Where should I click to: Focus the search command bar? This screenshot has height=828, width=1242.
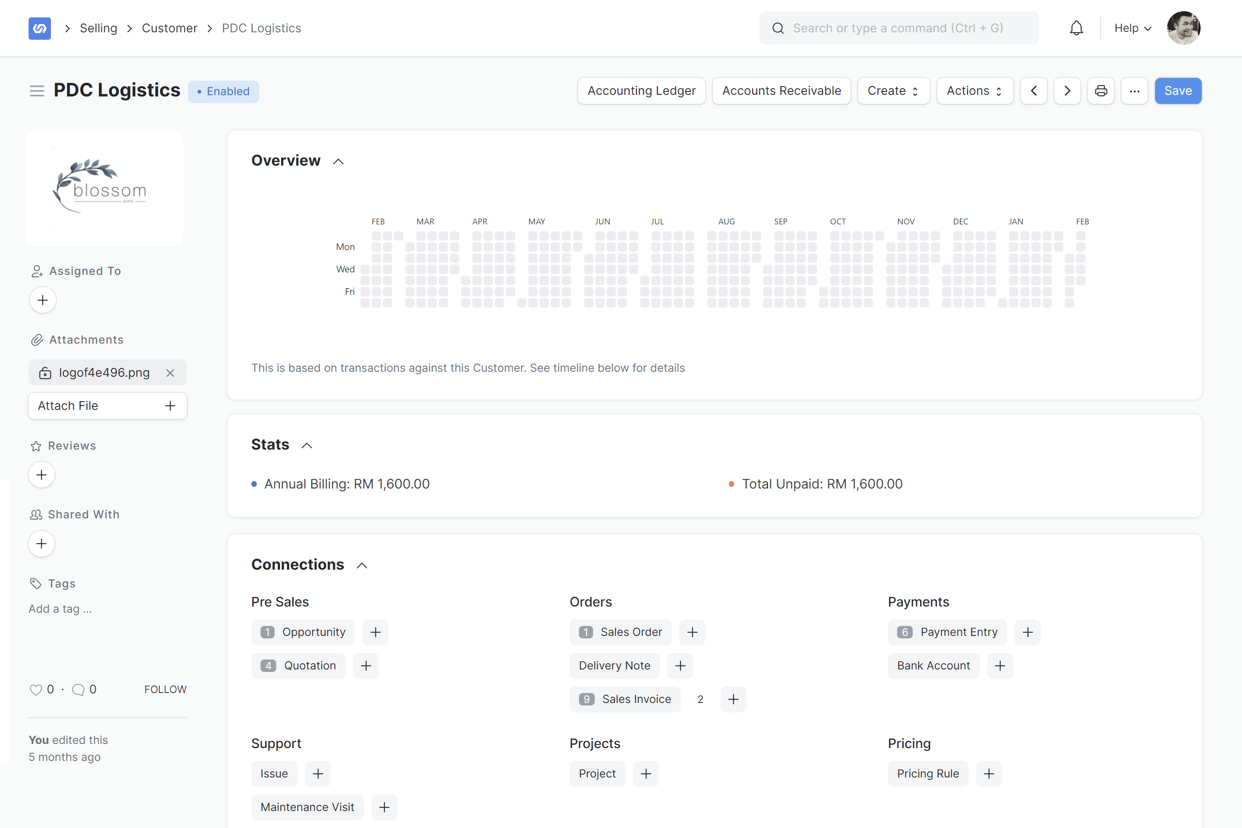tap(899, 28)
